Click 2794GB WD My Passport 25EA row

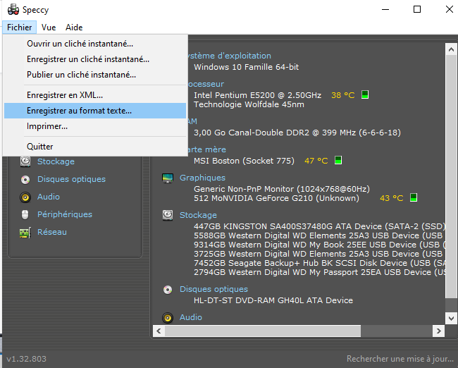pyautogui.click(x=319, y=272)
